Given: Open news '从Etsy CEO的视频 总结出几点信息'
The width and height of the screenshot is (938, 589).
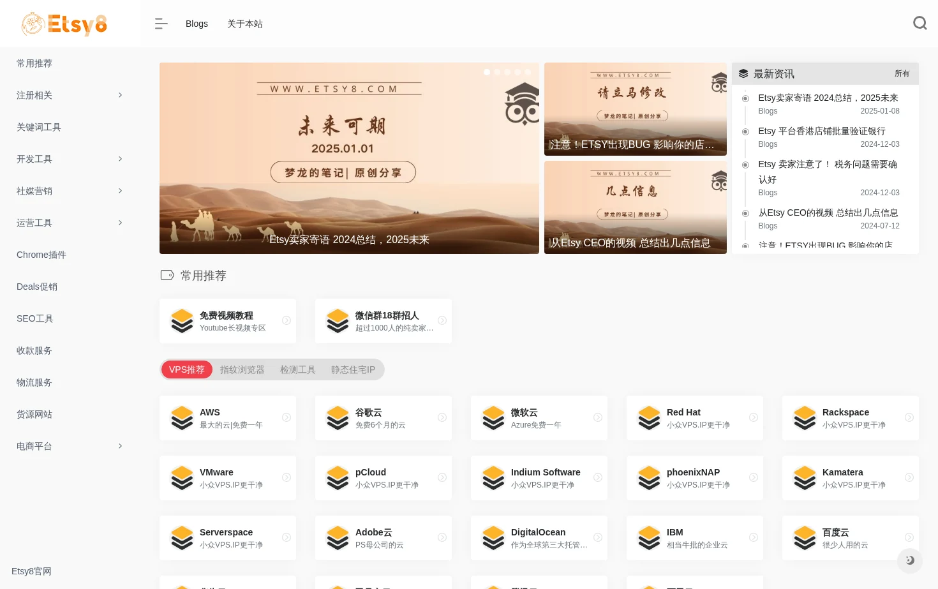Looking at the screenshot, I should point(828,212).
